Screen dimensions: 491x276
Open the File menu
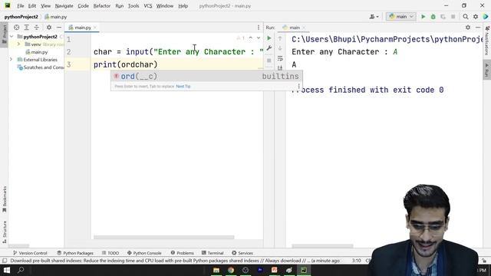21,6
